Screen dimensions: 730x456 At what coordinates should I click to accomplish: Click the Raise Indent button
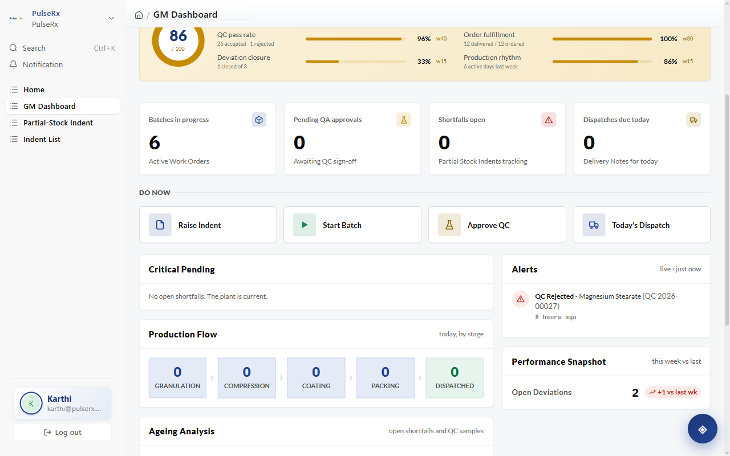(208, 225)
